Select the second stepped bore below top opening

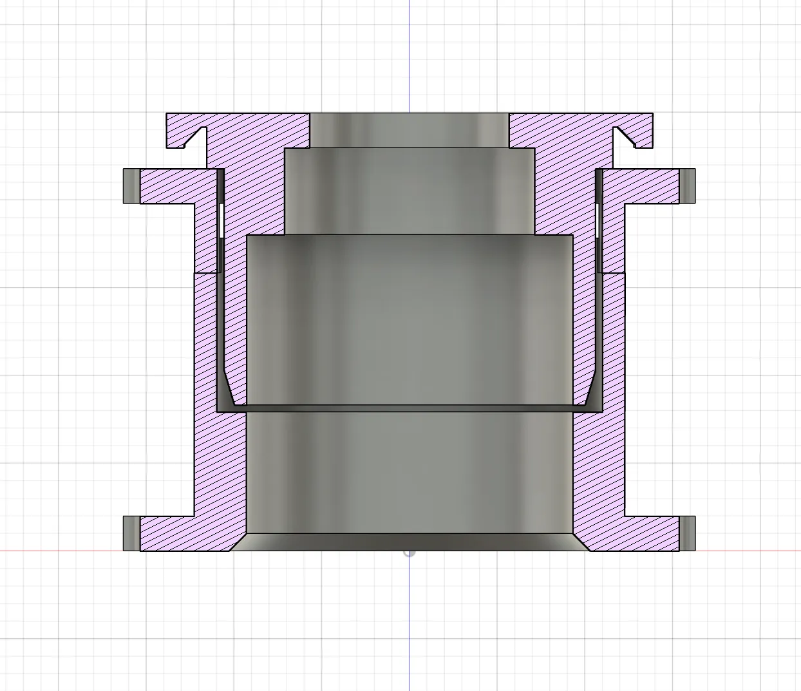410,191
